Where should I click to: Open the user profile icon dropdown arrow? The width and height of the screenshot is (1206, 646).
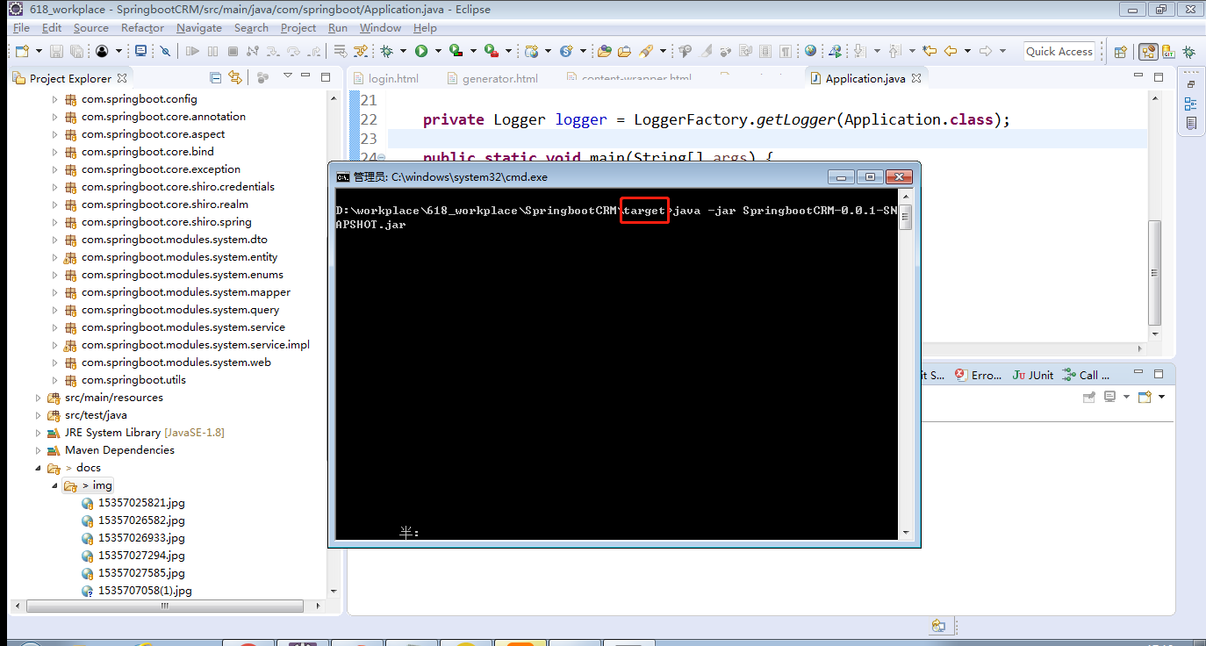pyautogui.click(x=119, y=51)
